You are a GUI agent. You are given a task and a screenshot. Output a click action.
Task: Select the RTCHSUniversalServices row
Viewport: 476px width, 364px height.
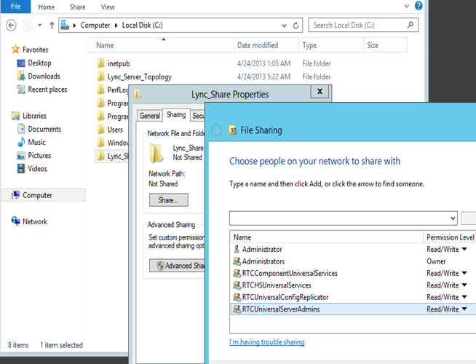[352, 285]
